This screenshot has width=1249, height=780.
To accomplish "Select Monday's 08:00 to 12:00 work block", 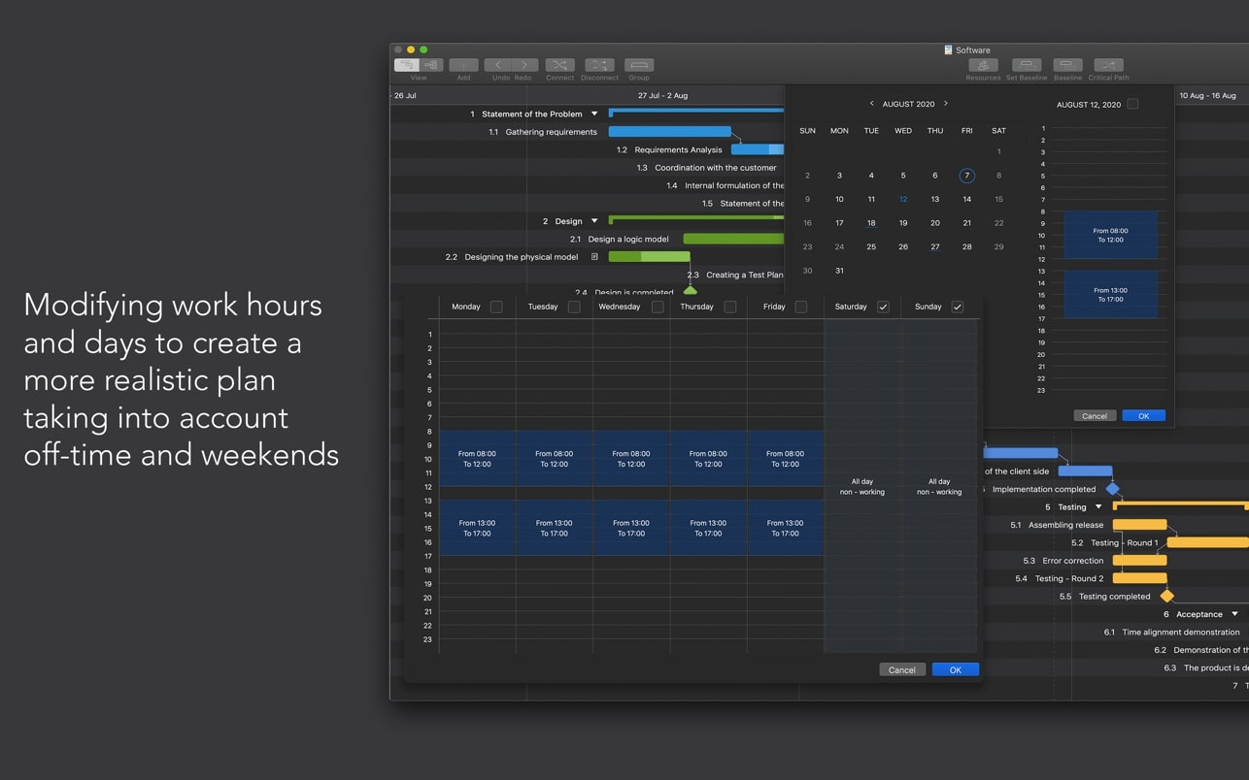I will [x=476, y=459].
